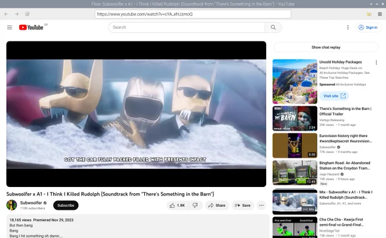Open title Mix - Subwoolfer x A1

(x=346, y=195)
